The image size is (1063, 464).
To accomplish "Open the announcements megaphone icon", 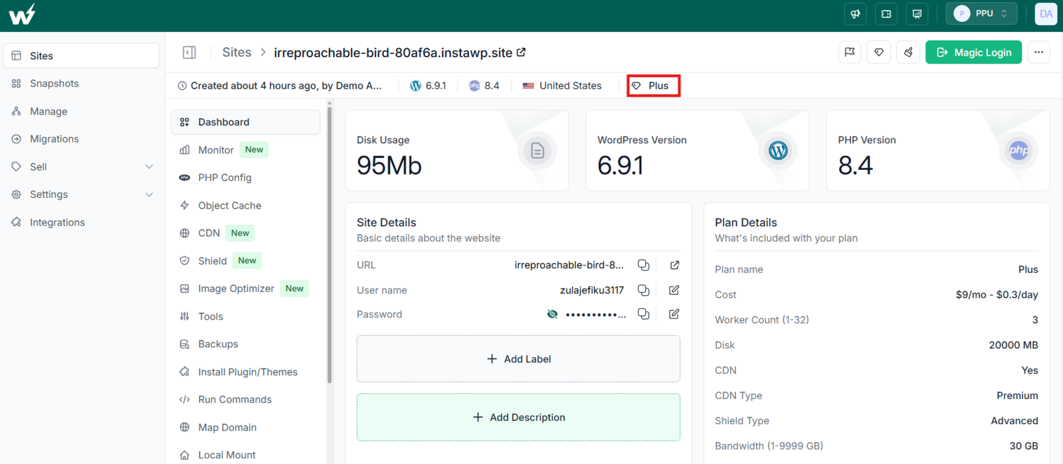I will [855, 14].
